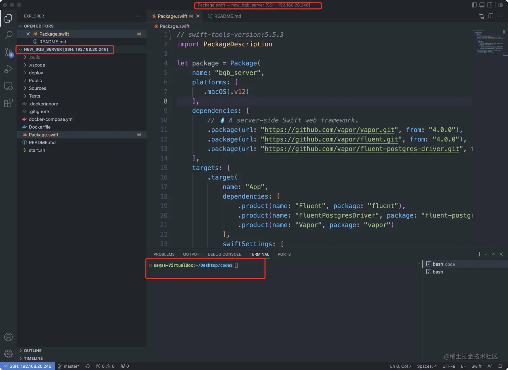This screenshot has width=508, height=370.
Task: Open errors and warnings status item
Action: [x=105, y=366]
